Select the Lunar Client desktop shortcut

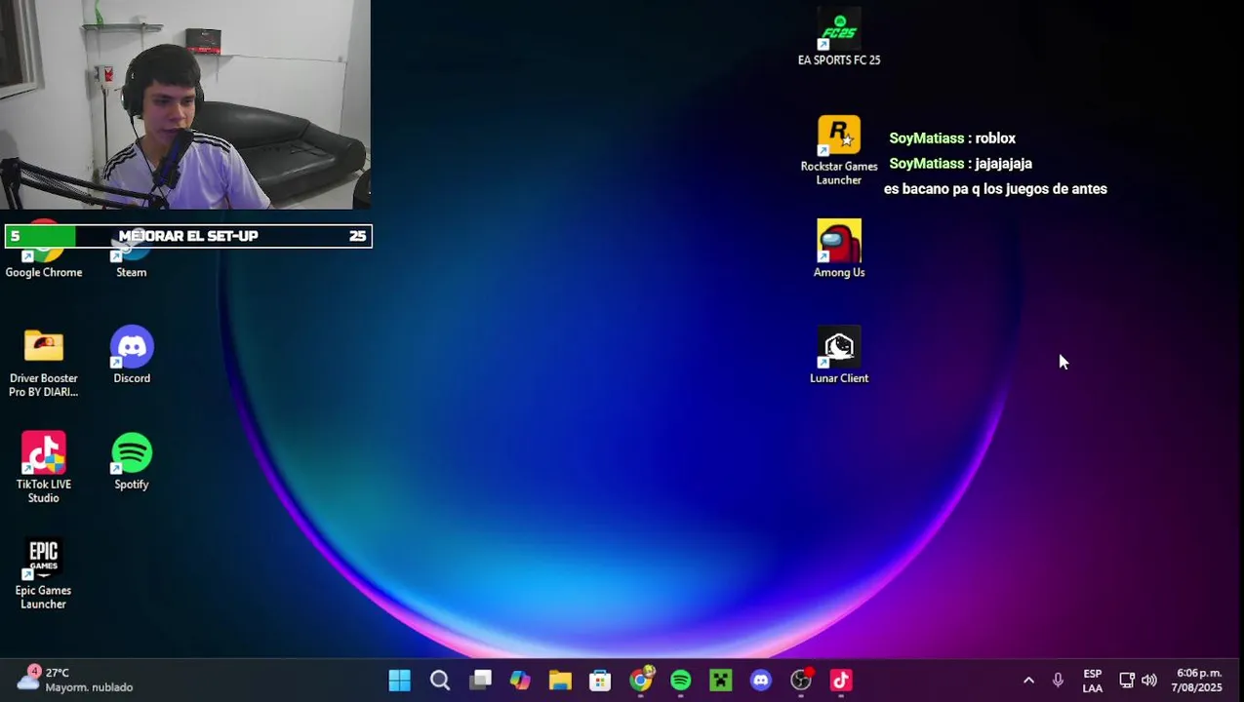[839, 356]
